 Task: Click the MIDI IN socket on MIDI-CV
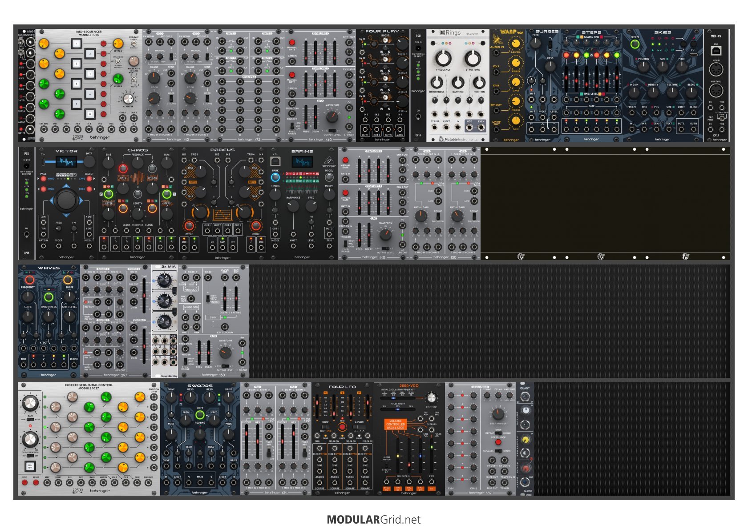716,70
